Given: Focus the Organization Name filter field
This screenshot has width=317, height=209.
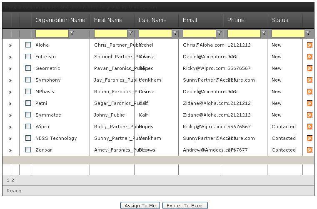Looking at the screenshot, I should pyautogui.click(x=52, y=33).
